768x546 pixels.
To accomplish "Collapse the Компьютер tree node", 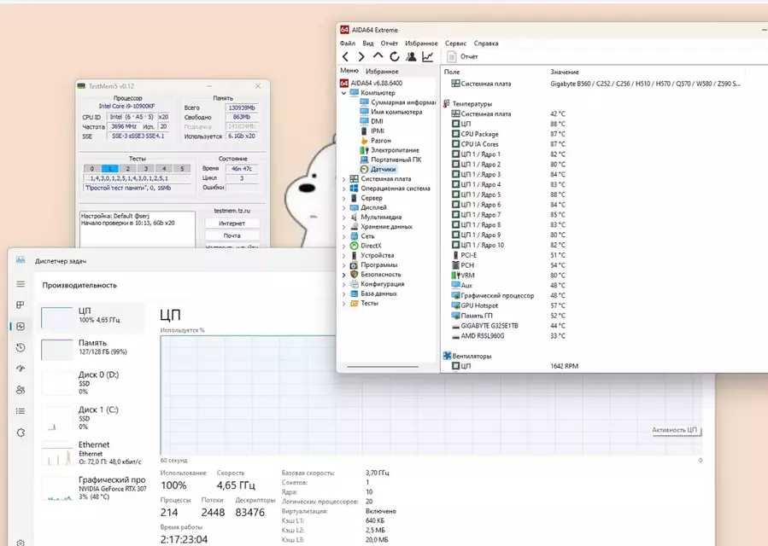I will click(343, 92).
